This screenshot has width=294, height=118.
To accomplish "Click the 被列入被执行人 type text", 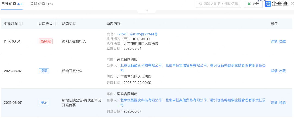I will pos(74,41).
